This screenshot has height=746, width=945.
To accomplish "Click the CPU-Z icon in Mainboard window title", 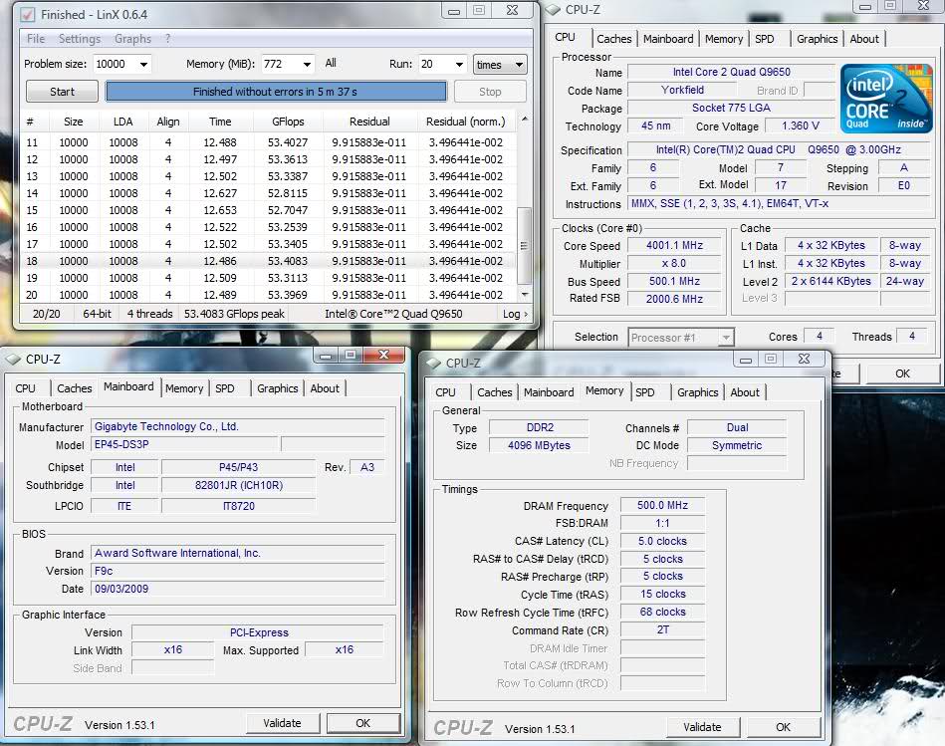I will click(13, 360).
